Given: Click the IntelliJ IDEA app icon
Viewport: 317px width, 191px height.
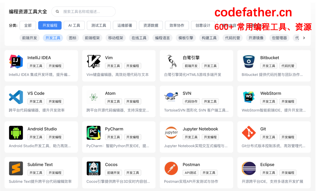Looking at the screenshot, I should click(16, 61).
